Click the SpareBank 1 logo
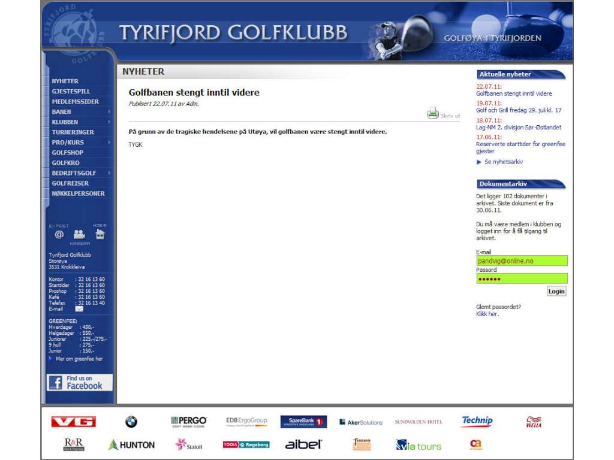Screen dimensions: 614x460 coord(303,422)
